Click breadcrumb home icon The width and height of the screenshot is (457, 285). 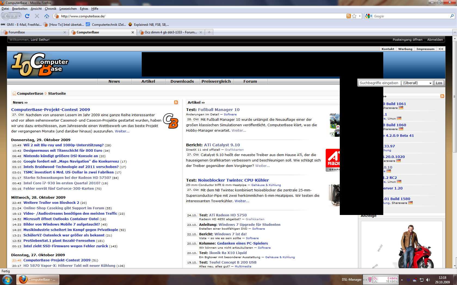(x=14, y=94)
